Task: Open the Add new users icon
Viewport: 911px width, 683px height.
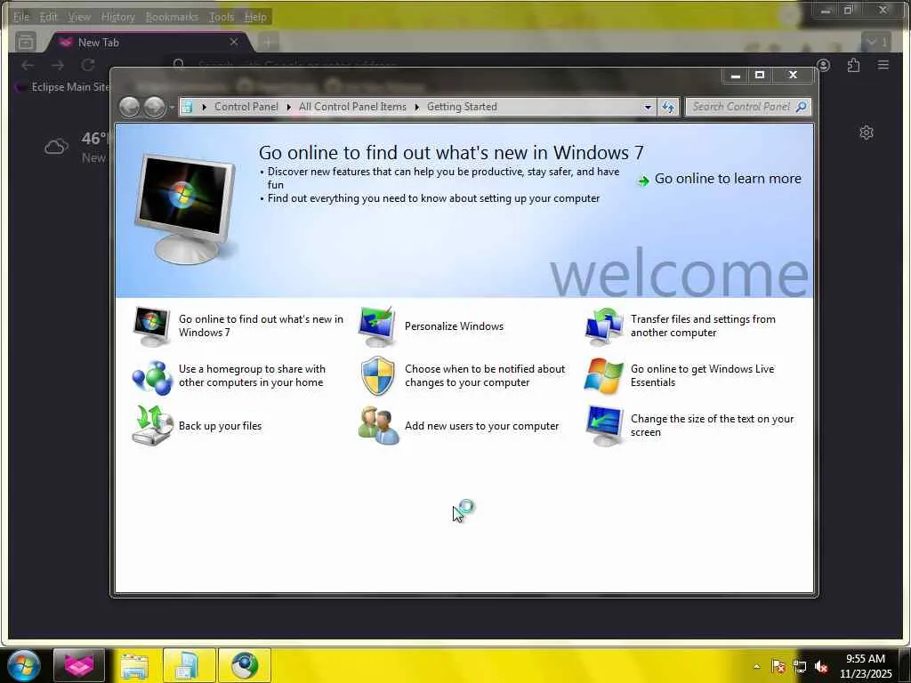Action: (x=378, y=426)
